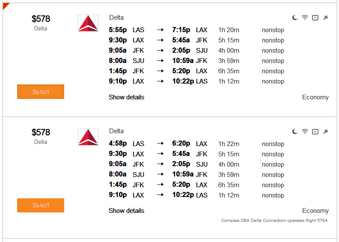Click the $578 price on first result

41,19
